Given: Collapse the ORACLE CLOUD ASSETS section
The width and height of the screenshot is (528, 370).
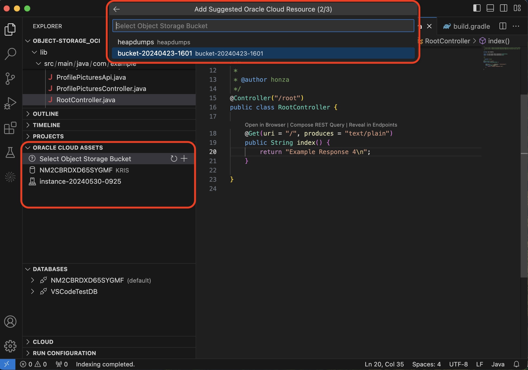Looking at the screenshot, I should pos(28,147).
